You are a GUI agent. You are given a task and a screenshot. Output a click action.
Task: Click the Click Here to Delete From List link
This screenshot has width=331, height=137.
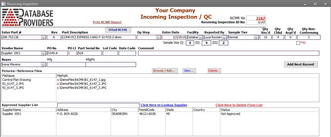(239, 105)
